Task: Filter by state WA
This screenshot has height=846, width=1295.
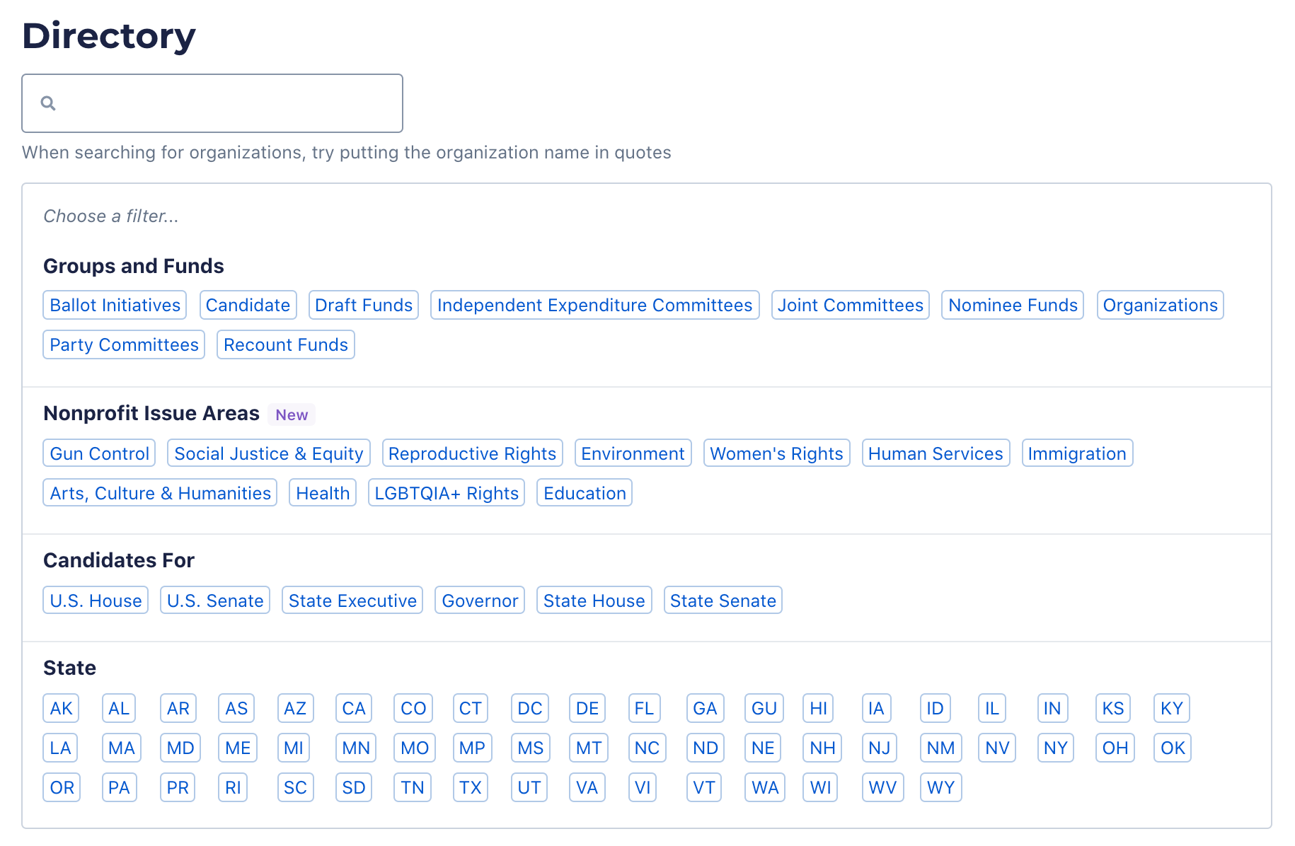Action: [x=765, y=787]
